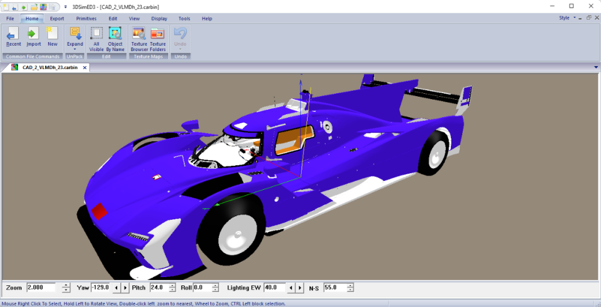Open the quick access toolbar customize arrow
This screenshot has width=601, height=307.
[65, 7]
